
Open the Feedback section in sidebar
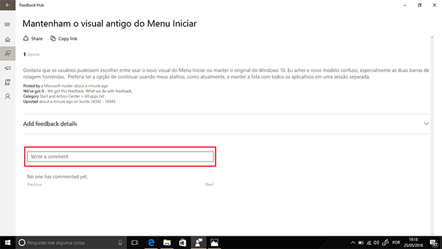point(8,53)
